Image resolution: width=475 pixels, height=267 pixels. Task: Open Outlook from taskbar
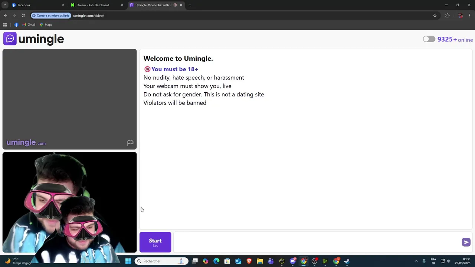click(238, 261)
